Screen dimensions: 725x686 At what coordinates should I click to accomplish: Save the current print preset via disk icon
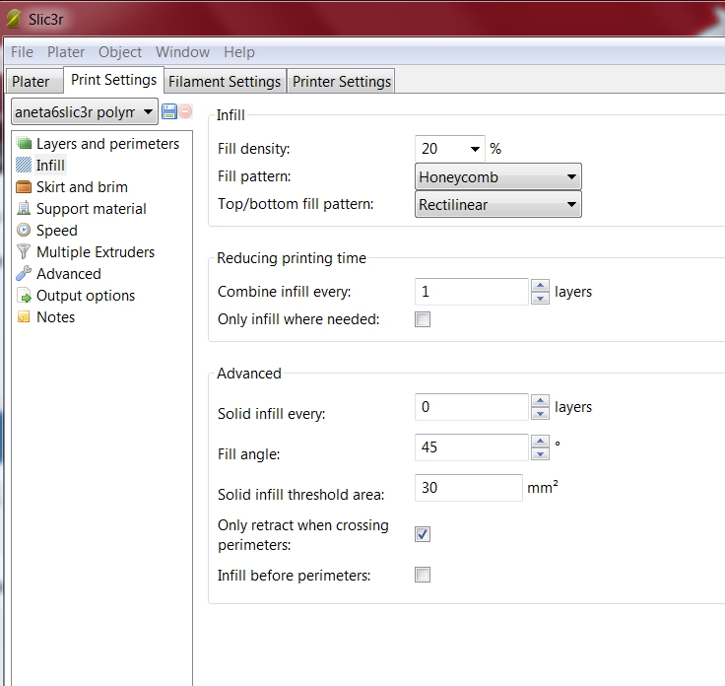169,111
